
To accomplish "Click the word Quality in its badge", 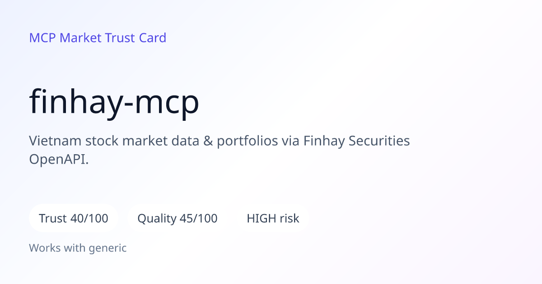I will click(x=157, y=219).
